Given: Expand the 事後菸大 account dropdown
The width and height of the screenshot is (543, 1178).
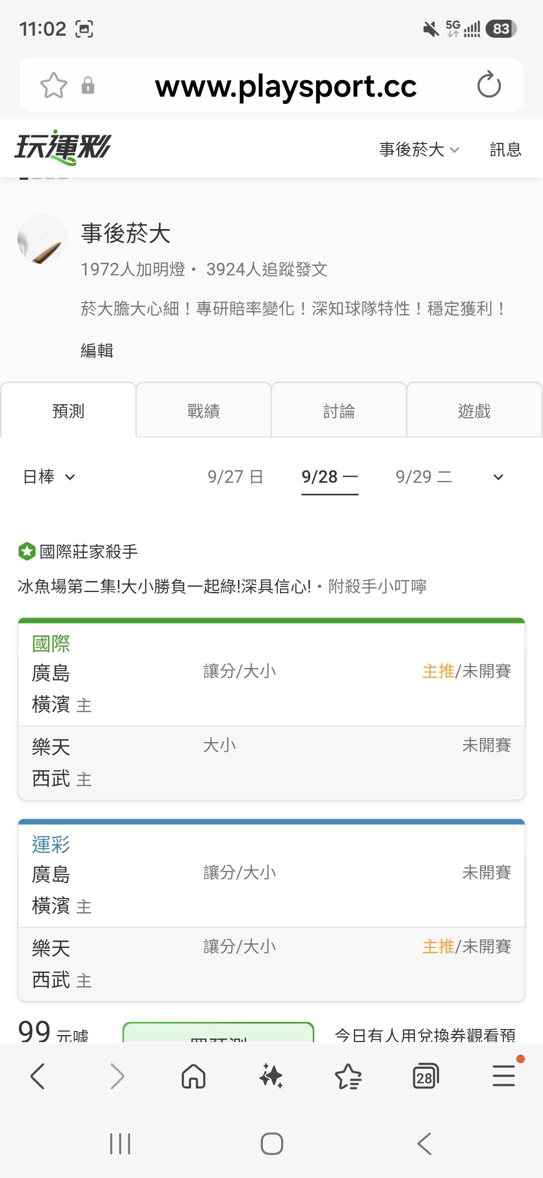Looking at the screenshot, I should [x=419, y=150].
